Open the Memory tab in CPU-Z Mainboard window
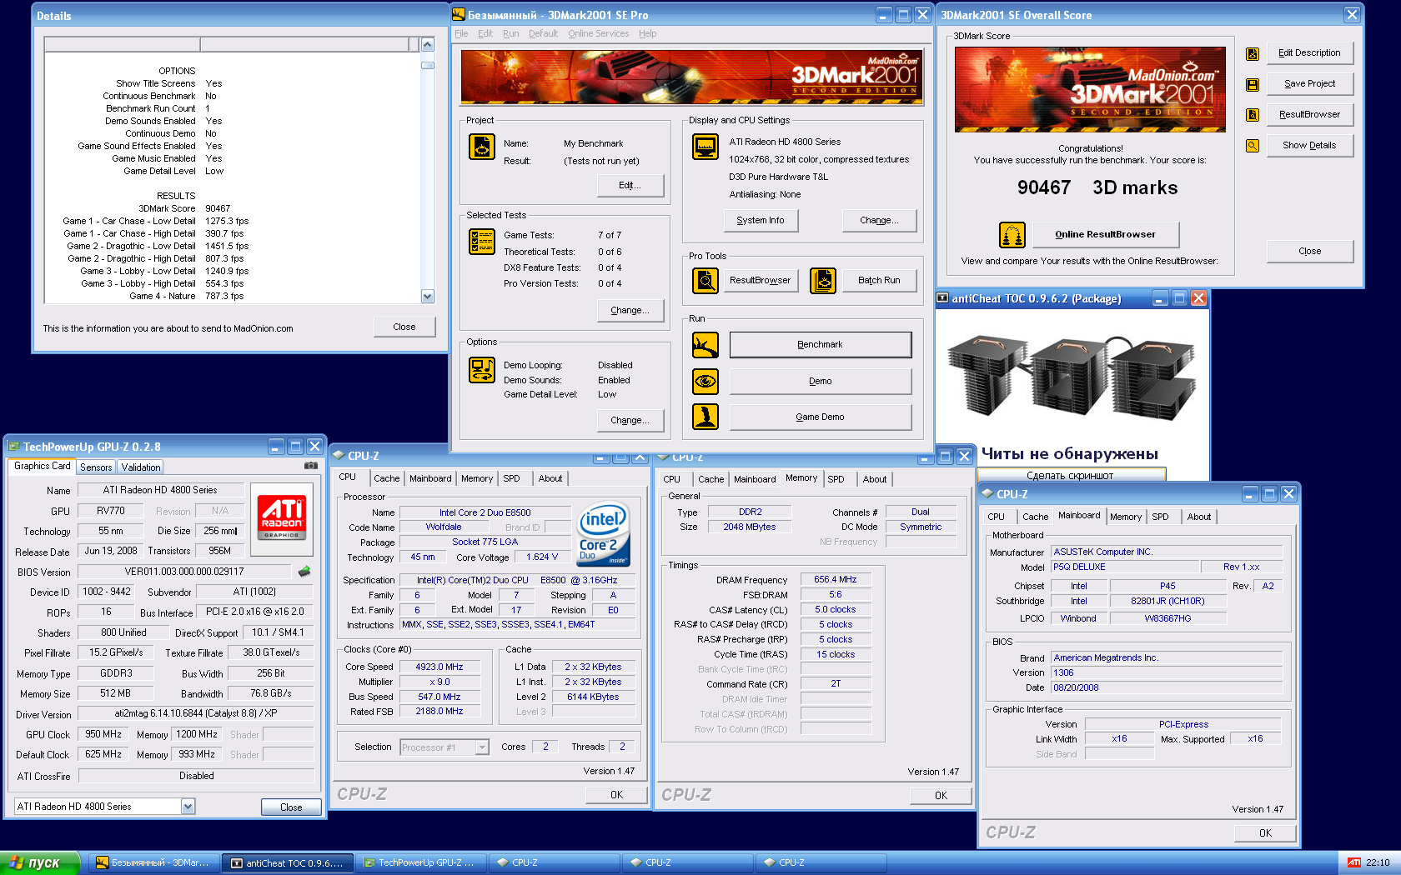 1126,517
